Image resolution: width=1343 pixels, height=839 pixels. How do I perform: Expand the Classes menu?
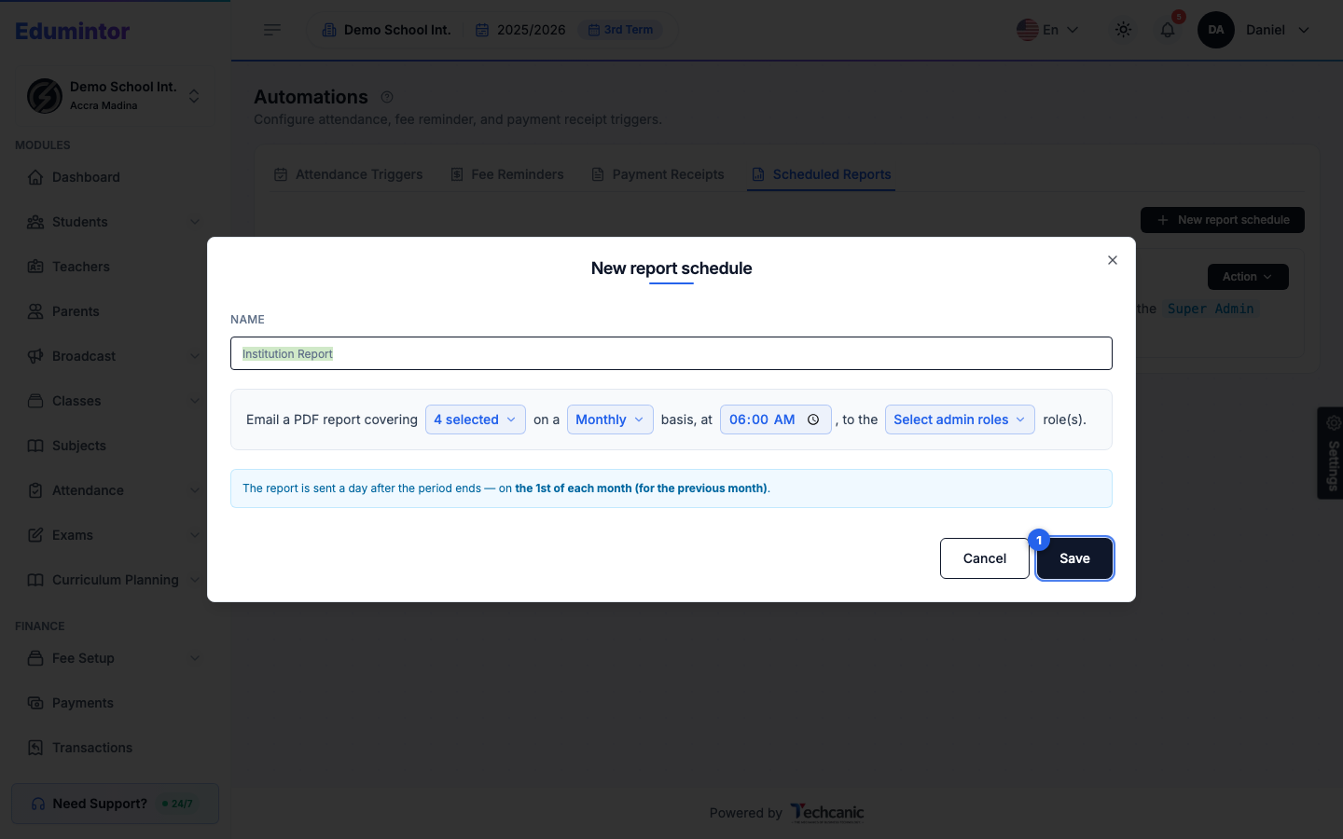(116, 401)
